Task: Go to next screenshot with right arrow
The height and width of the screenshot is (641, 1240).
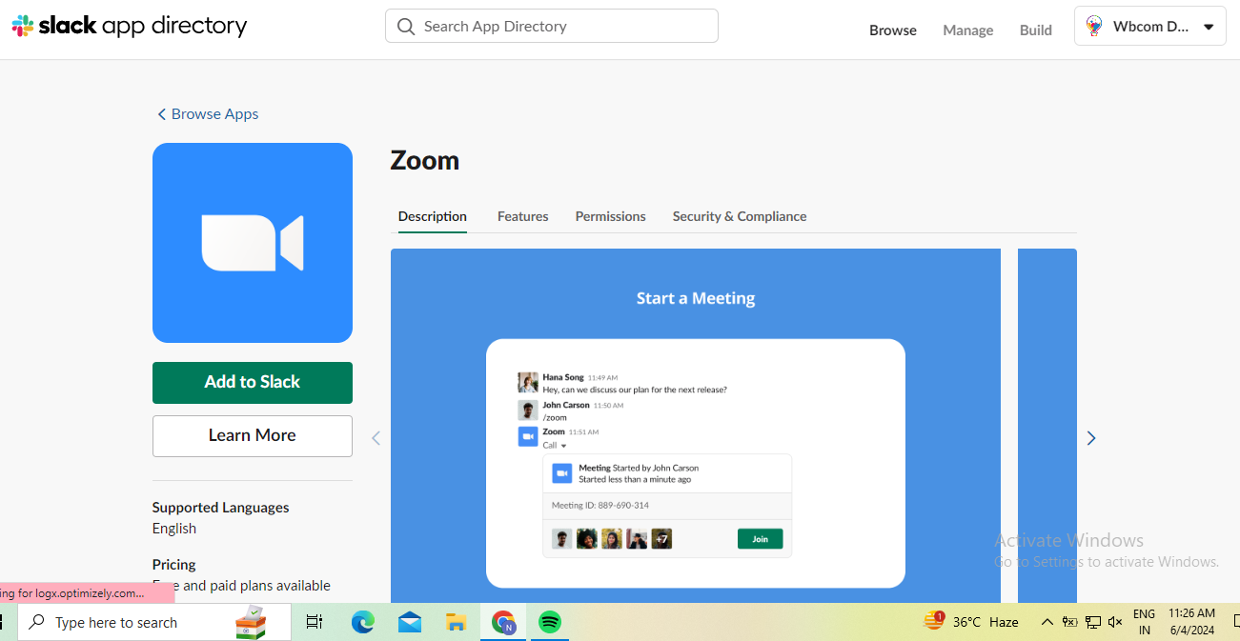Action: pos(1091,438)
